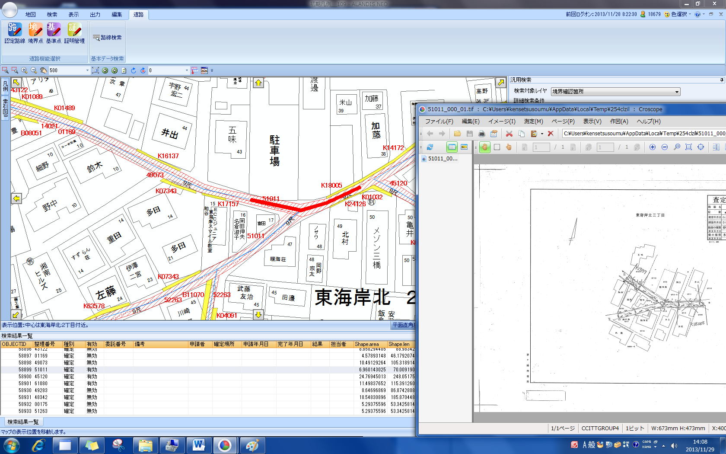Open the 検索対象レイヤ layer dropdown
This screenshot has width=726, height=454.
[677, 92]
